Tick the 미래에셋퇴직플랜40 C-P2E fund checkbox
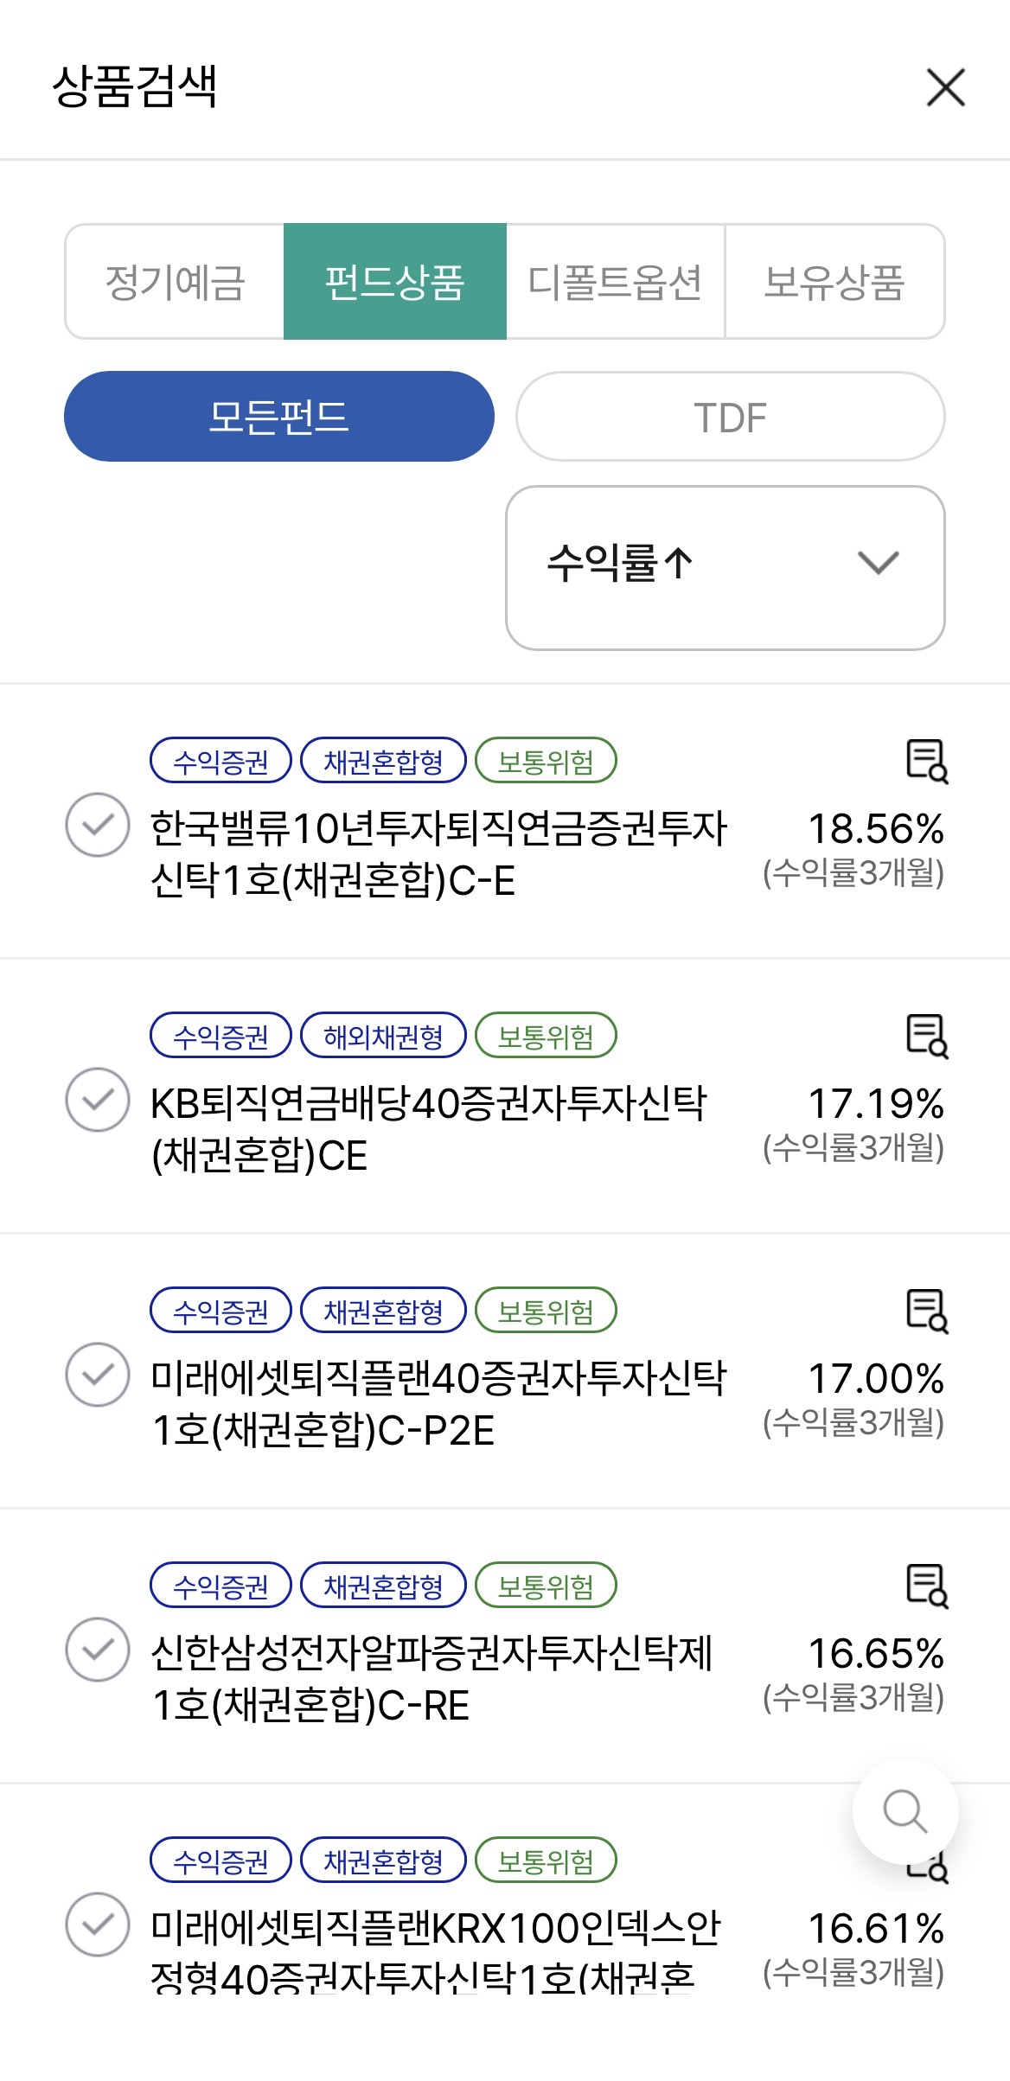This screenshot has height=2081, width=1010. (98, 1375)
